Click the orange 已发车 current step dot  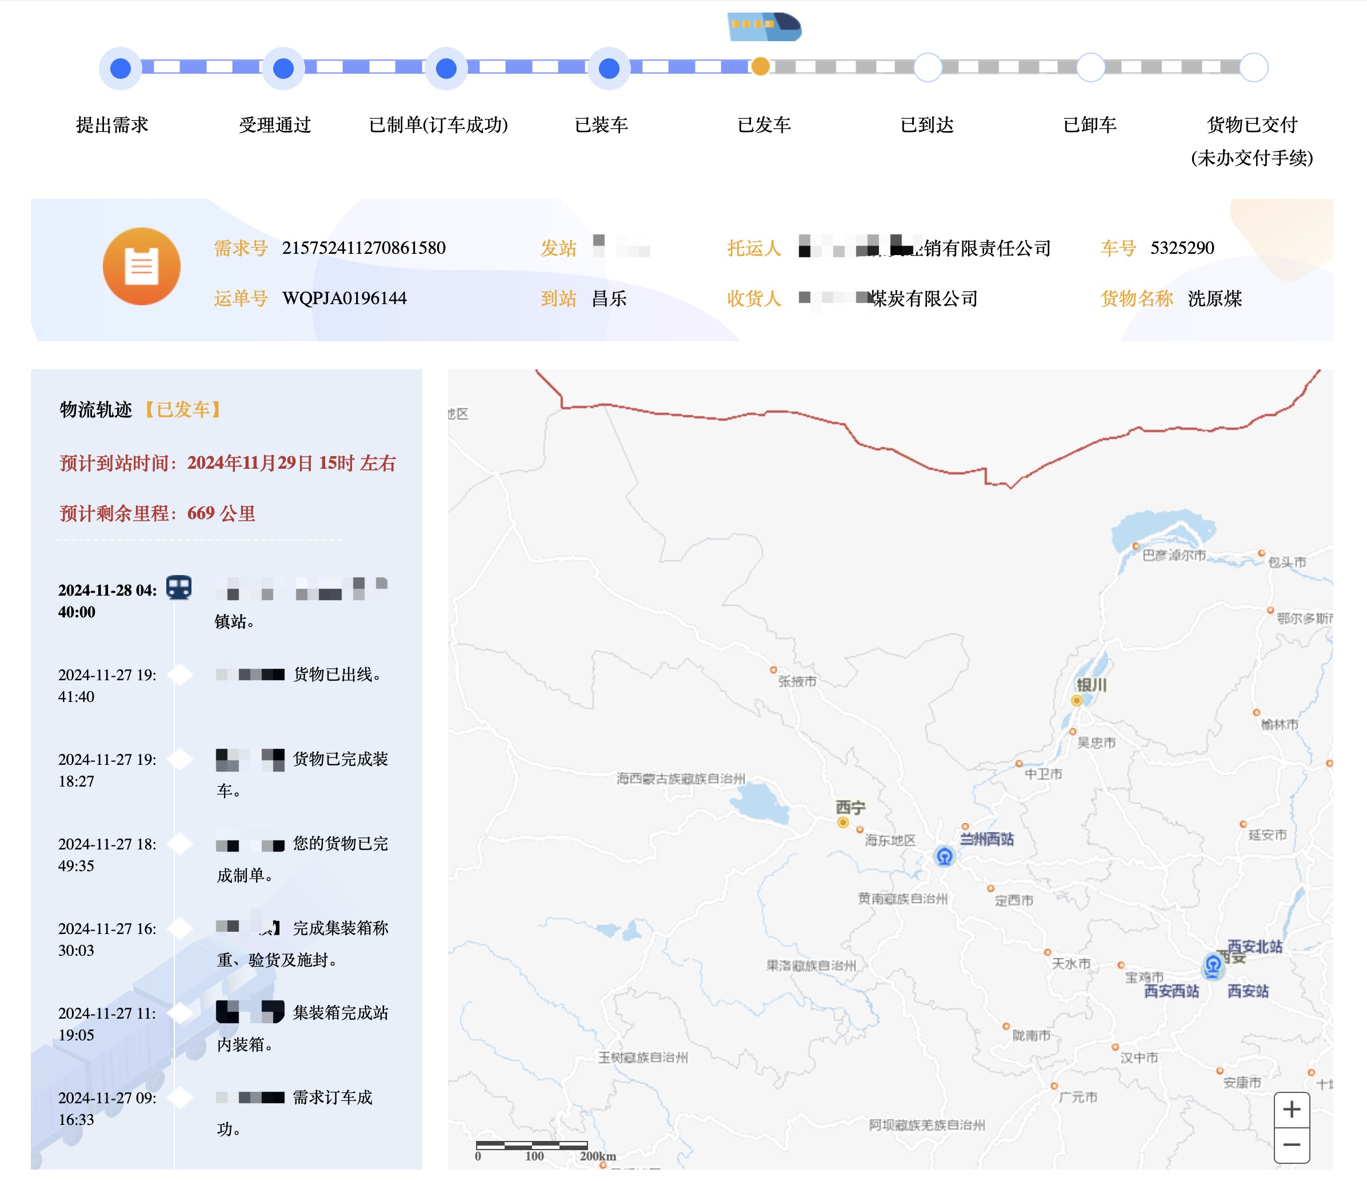(760, 67)
